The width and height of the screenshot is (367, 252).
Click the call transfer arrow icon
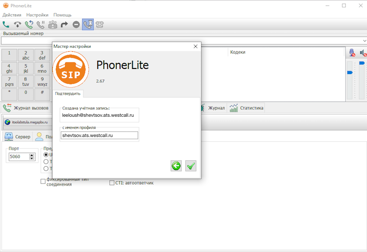pyautogui.click(x=64, y=24)
